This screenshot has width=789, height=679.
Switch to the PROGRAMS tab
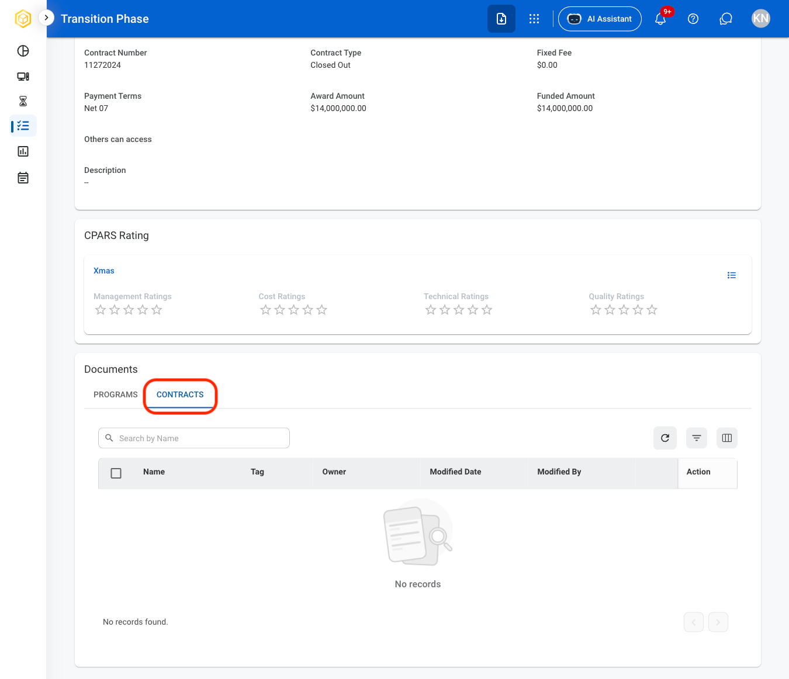116,394
